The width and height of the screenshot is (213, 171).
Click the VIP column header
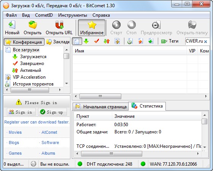pos(192,51)
